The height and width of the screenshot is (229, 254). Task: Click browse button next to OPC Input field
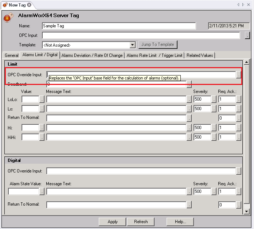tap(247, 35)
